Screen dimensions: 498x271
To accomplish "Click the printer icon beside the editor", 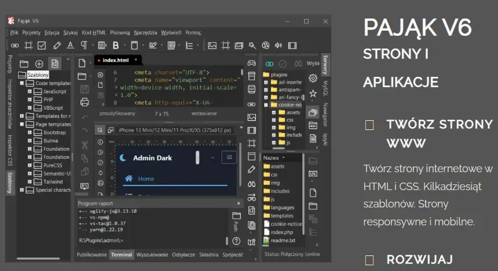I will click(x=85, y=102).
